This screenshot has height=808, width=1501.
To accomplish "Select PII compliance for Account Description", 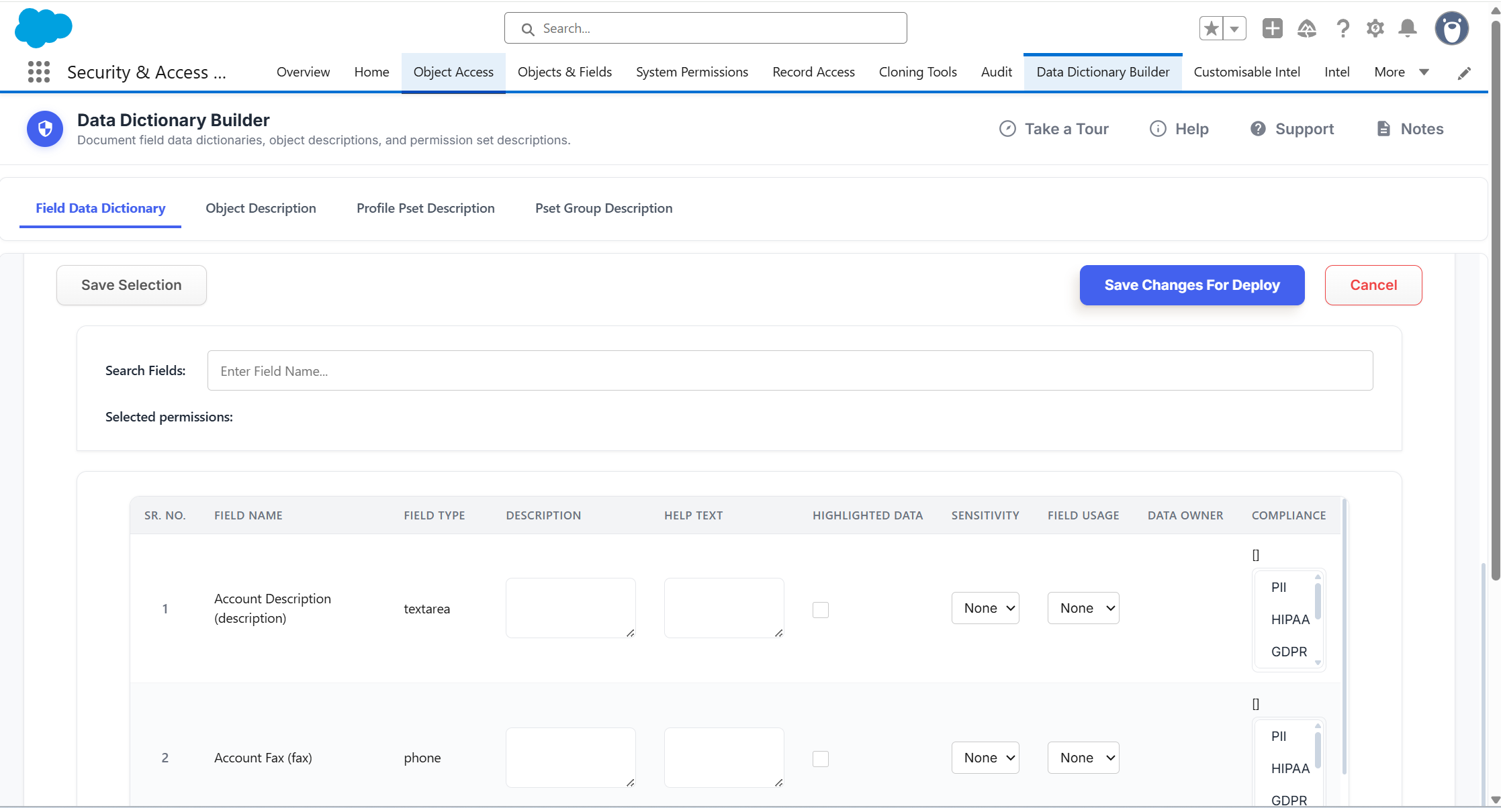I will [x=1284, y=587].
